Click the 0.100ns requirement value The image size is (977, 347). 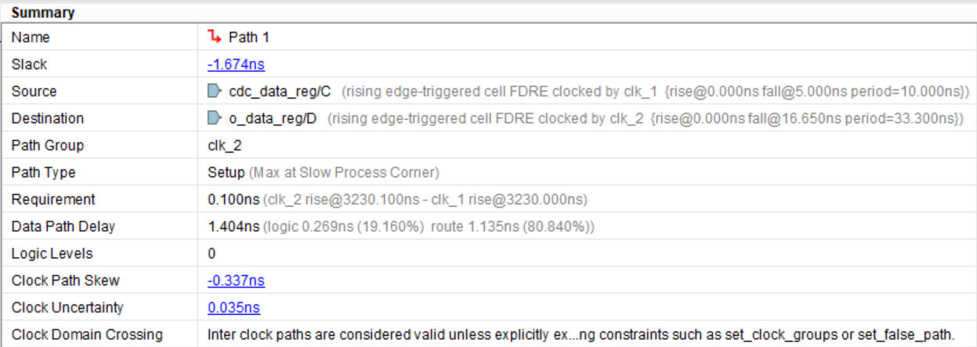[233, 200]
